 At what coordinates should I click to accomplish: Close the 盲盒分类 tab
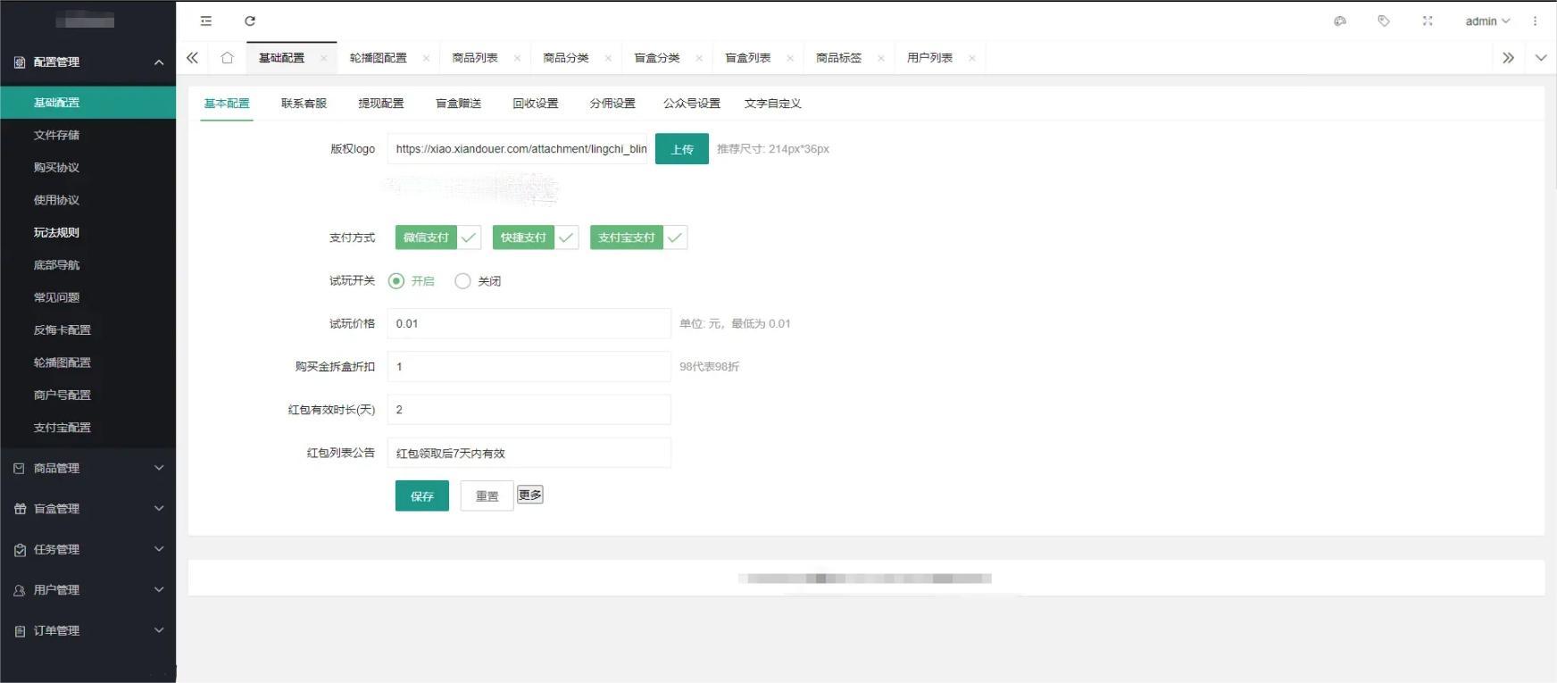(x=699, y=58)
